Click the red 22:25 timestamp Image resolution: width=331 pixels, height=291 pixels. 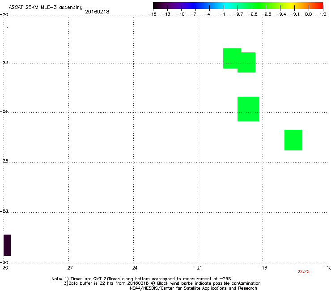click(x=303, y=272)
